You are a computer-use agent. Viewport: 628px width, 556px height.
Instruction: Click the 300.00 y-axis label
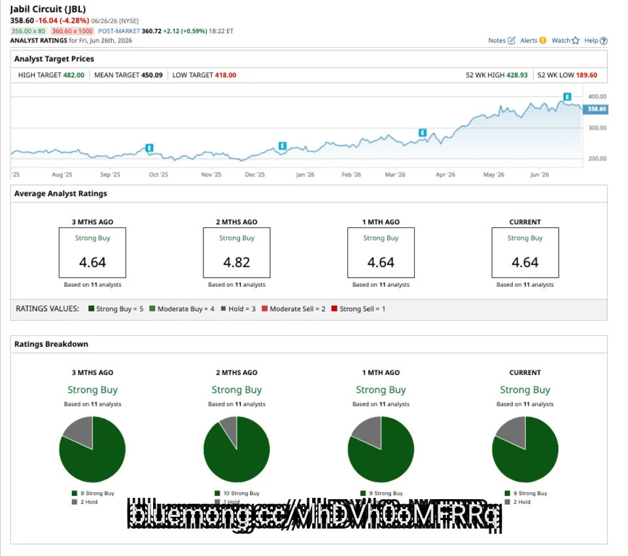[597, 128]
